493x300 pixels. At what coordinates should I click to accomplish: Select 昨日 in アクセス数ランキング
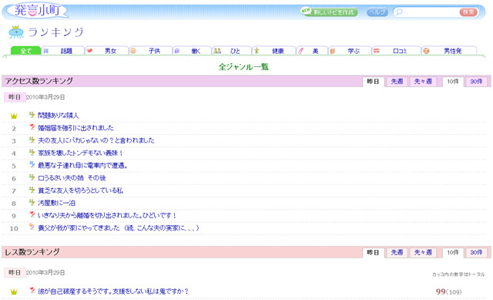373,82
